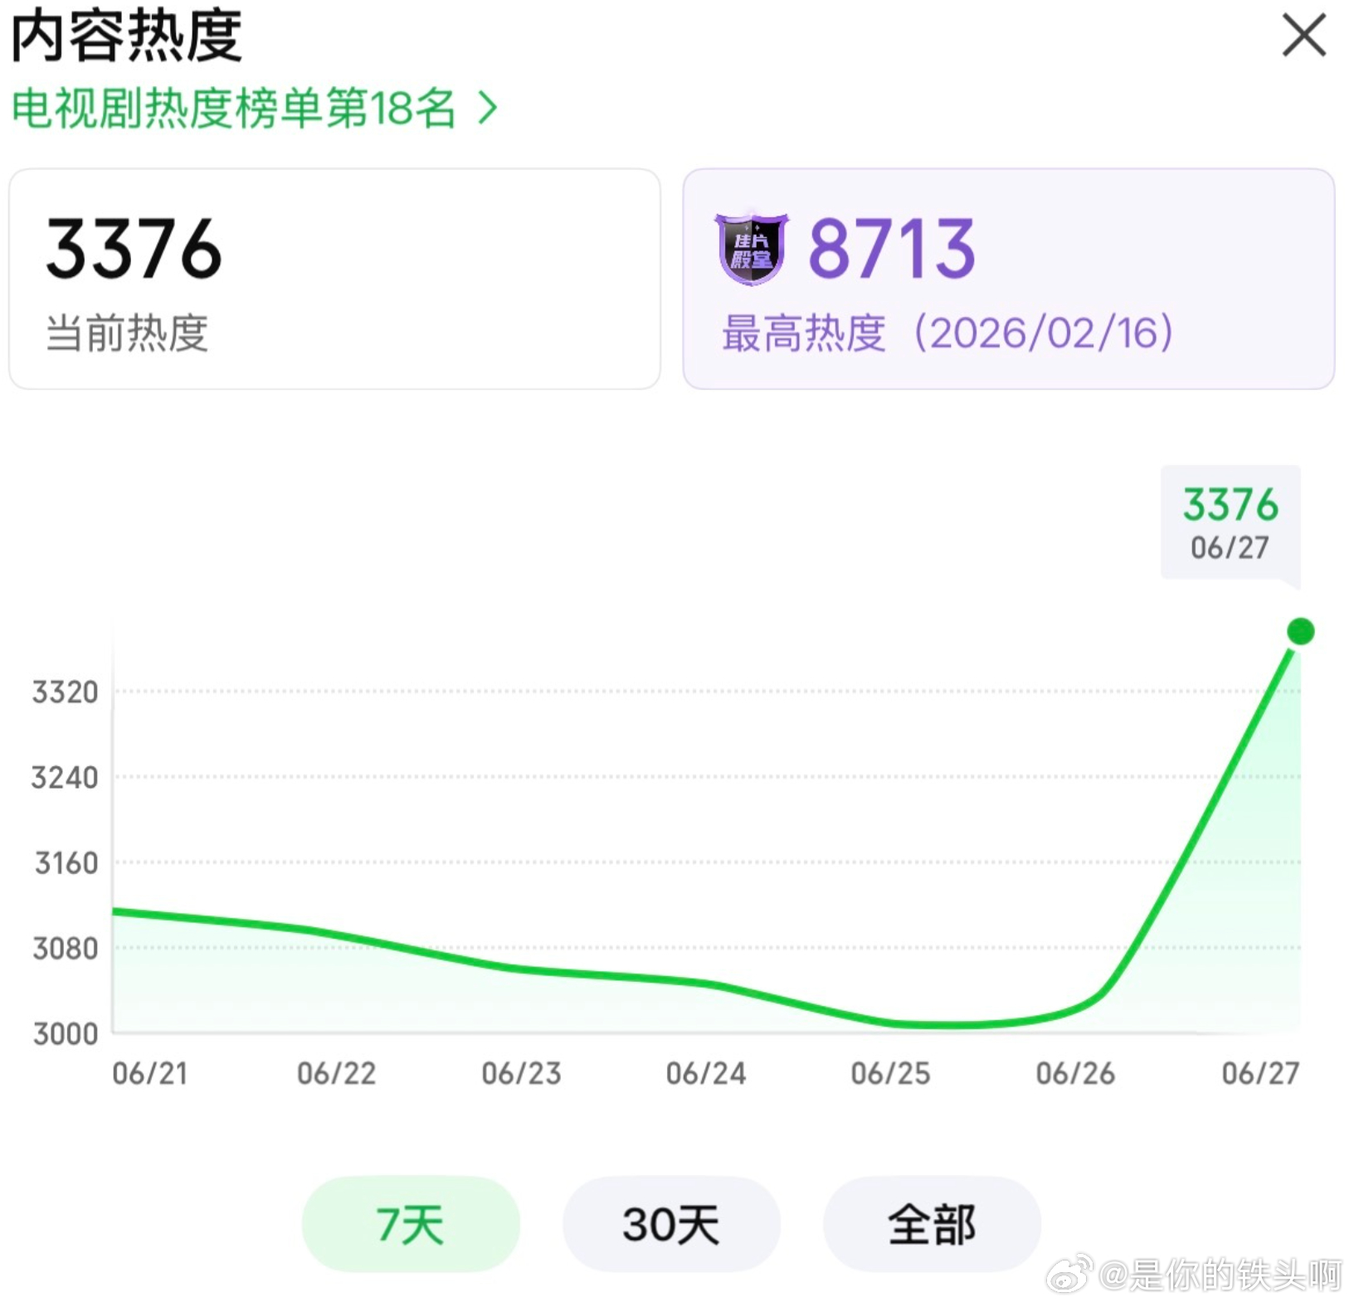The image size is (1354, 1307).
Task: Switch to the 全部 range tab
Action: coord(932,1224)
